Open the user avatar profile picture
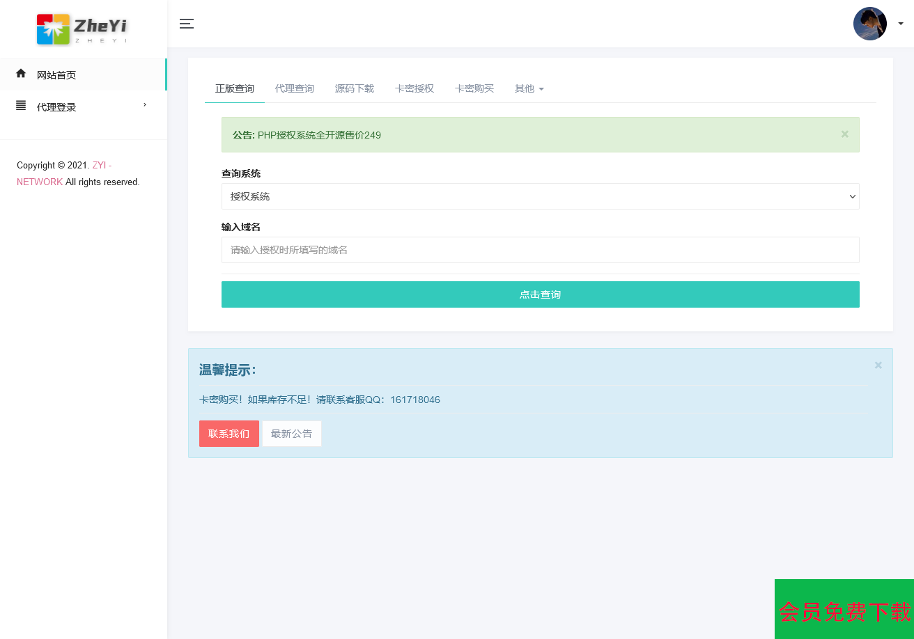The width and height of the screenshot is (914, 639). tap(869, 24)
